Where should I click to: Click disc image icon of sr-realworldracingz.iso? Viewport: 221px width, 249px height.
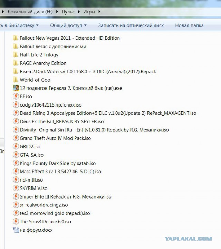tap(16, 205)
